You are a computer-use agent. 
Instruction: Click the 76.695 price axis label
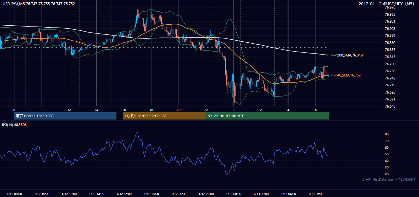(x=390, y=92)
